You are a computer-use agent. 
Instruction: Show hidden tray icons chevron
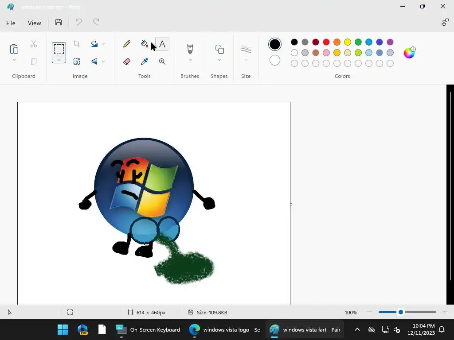[357, 329]
